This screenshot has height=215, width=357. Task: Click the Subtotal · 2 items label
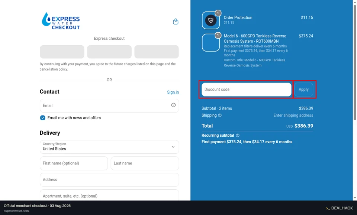[x=216, y=108]
